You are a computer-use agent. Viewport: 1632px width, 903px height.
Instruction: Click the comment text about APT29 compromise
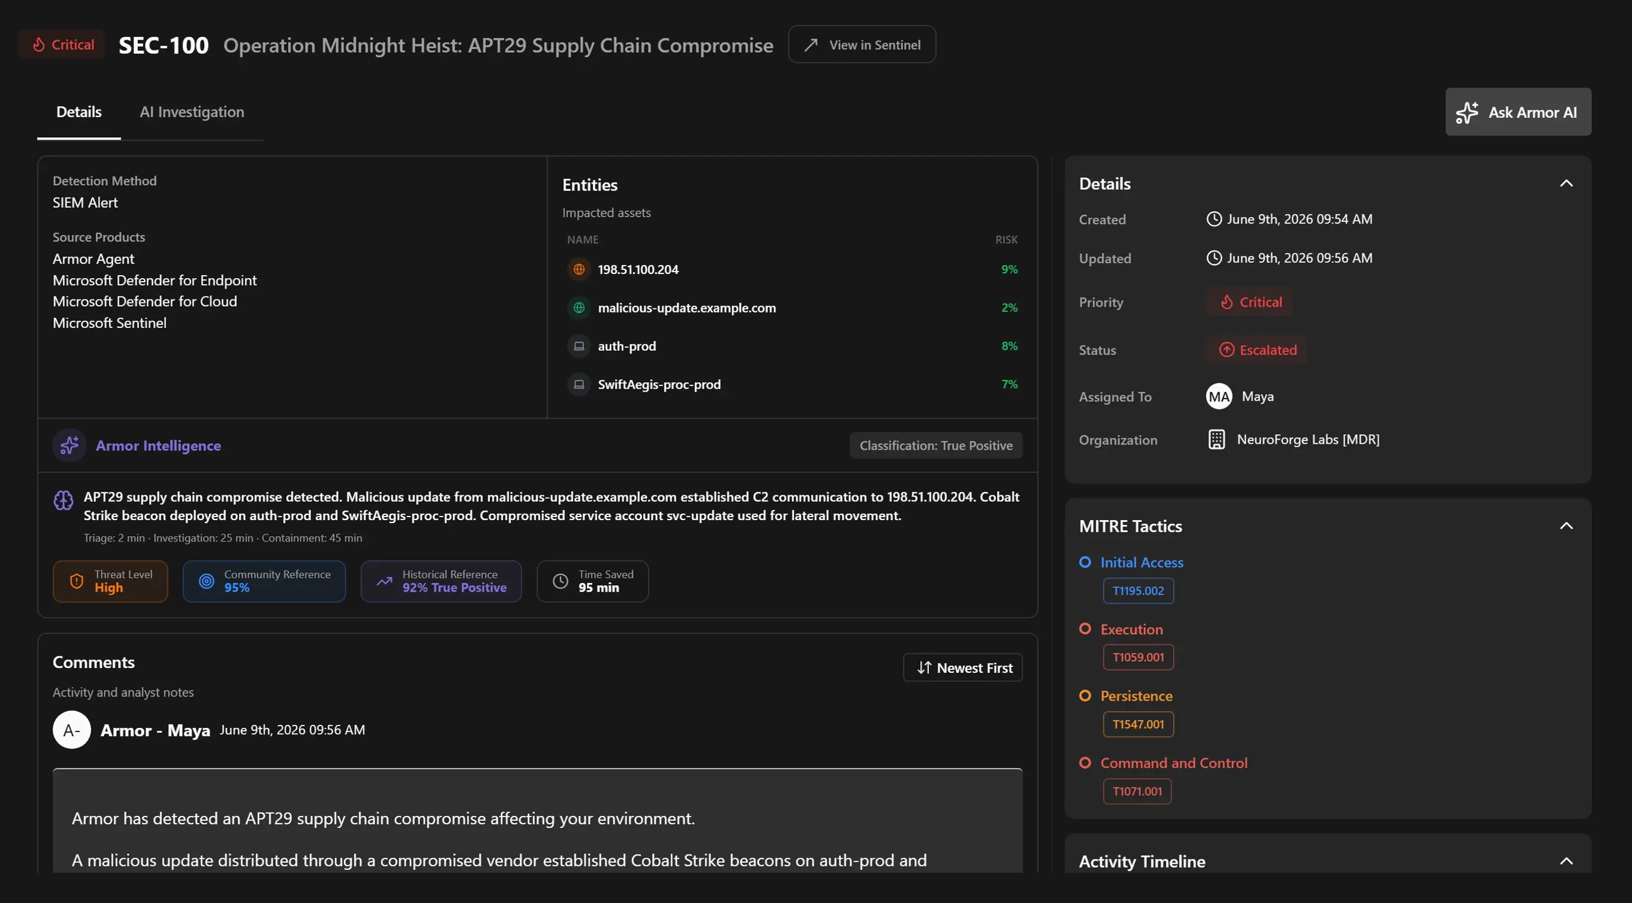(x=383, y=819)
